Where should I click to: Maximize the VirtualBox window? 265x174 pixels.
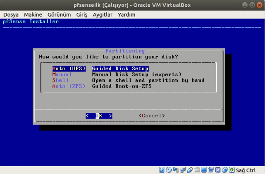click(252, 5)
